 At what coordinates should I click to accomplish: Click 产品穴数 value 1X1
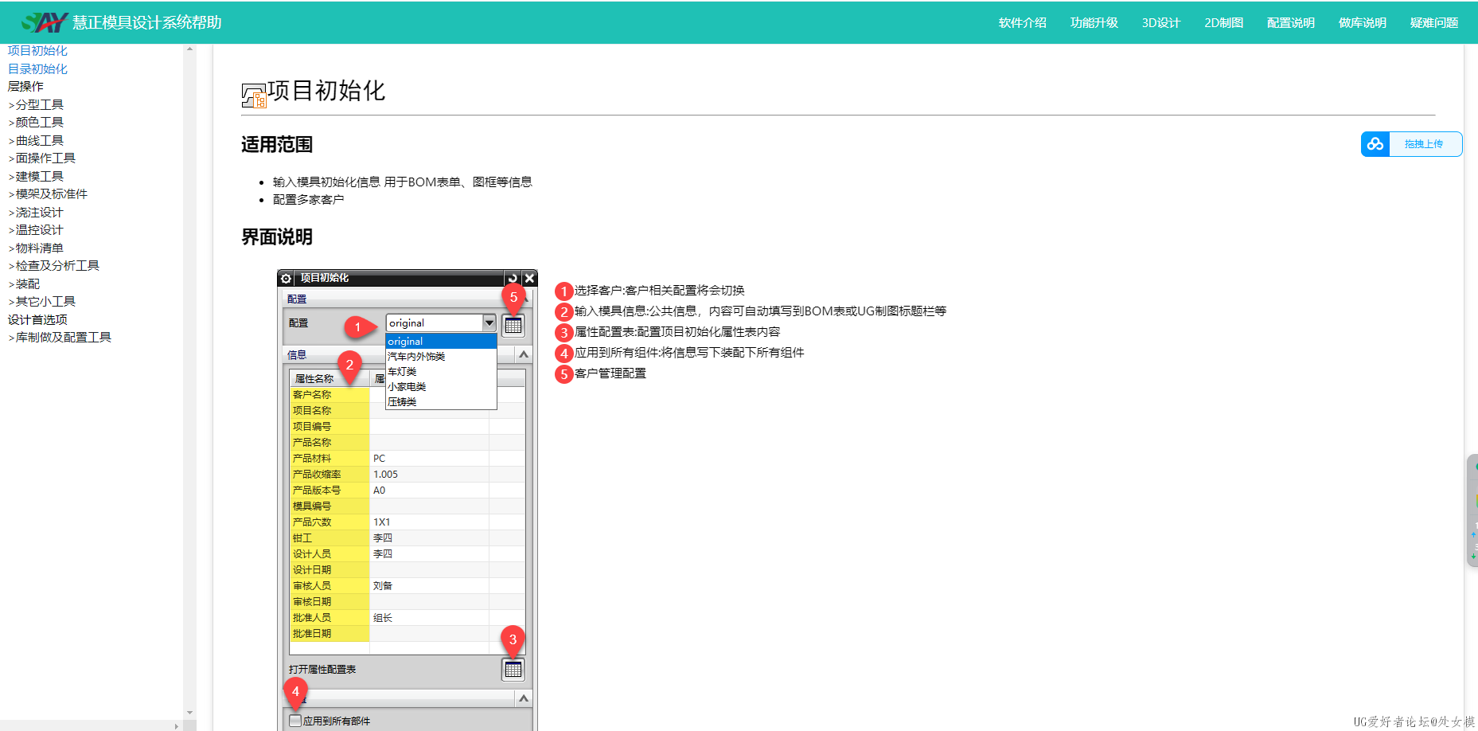(x=382, y=522)
